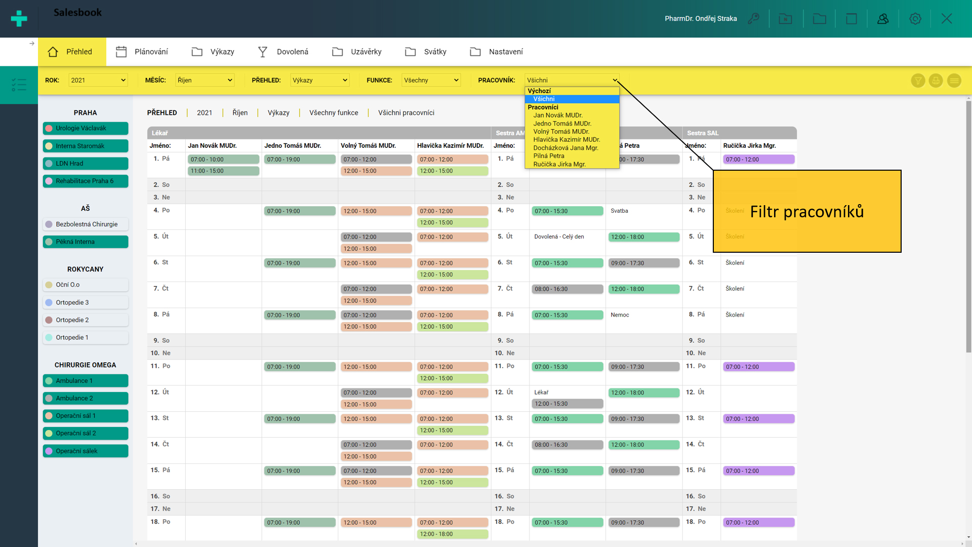Screen dimensions: 972x547
Task: Click the round filter funnel button
Action: (918, 81)
